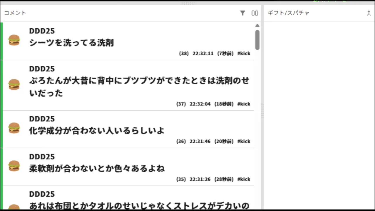375x211 pixels.
Task: Click the comment number (38)
Action: pos(184,54)
